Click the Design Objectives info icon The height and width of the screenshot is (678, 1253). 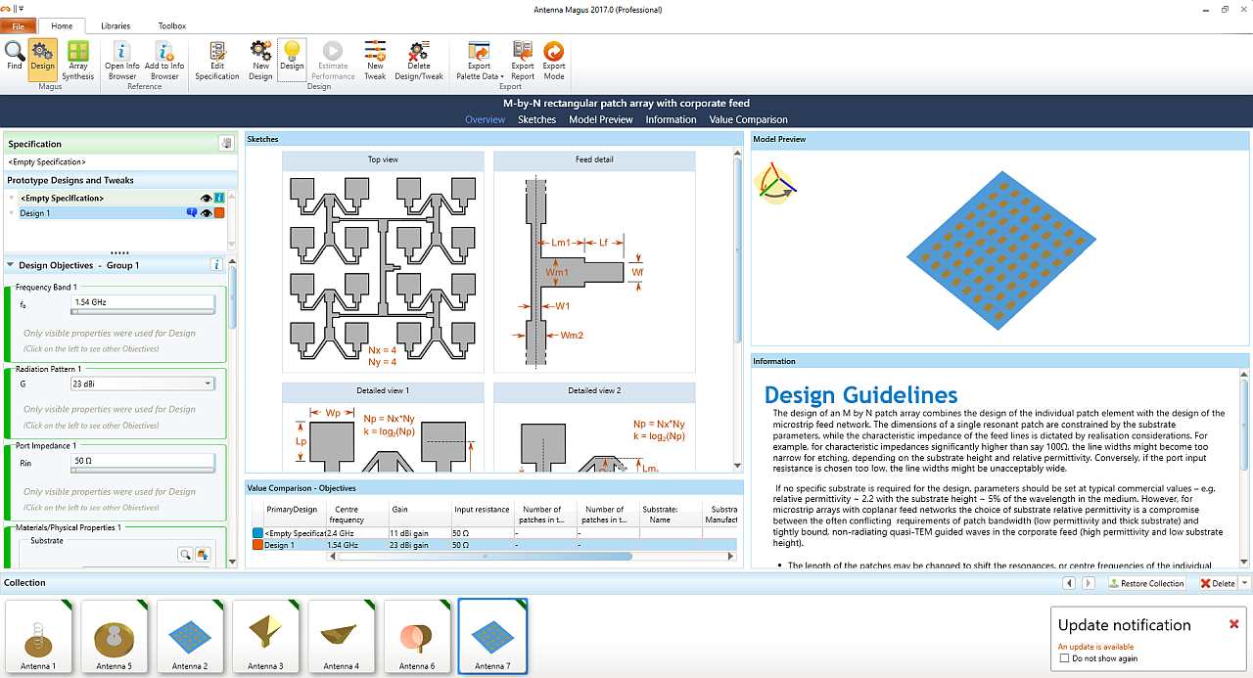[x=216, y=265]
